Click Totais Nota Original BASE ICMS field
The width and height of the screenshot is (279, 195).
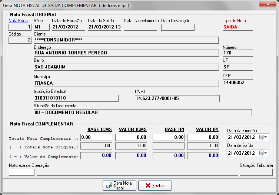[96, 146]
